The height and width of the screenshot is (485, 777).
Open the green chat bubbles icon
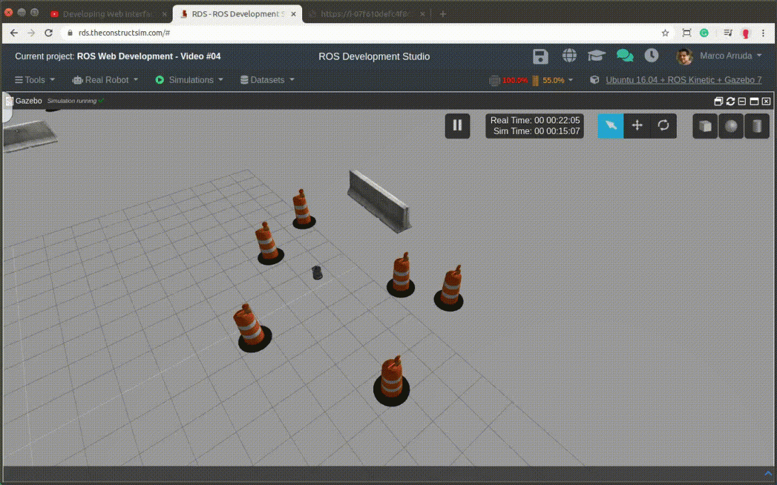625,56
